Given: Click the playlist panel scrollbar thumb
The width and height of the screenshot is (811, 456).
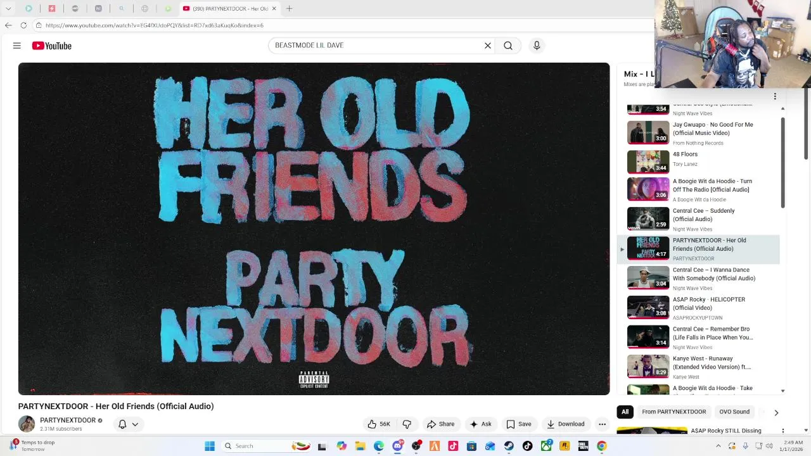Looking at the screenshot, I should [782, 162].
